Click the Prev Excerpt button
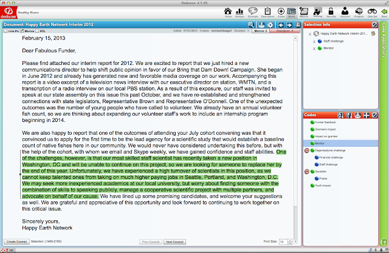The image size is (389, 253). 151,242
